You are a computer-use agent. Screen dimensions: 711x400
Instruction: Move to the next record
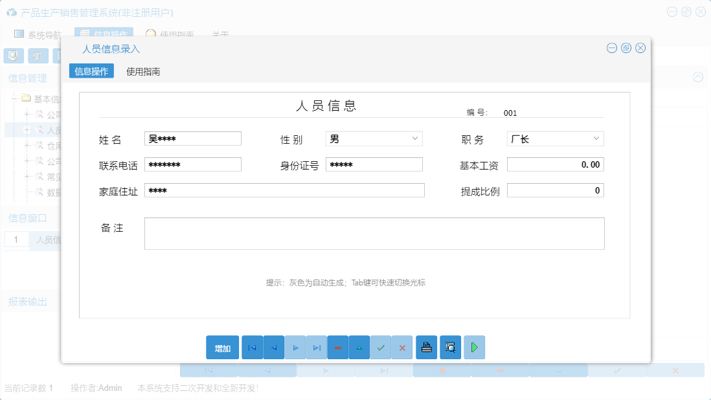pyautogui.click(x=295, y=348)
